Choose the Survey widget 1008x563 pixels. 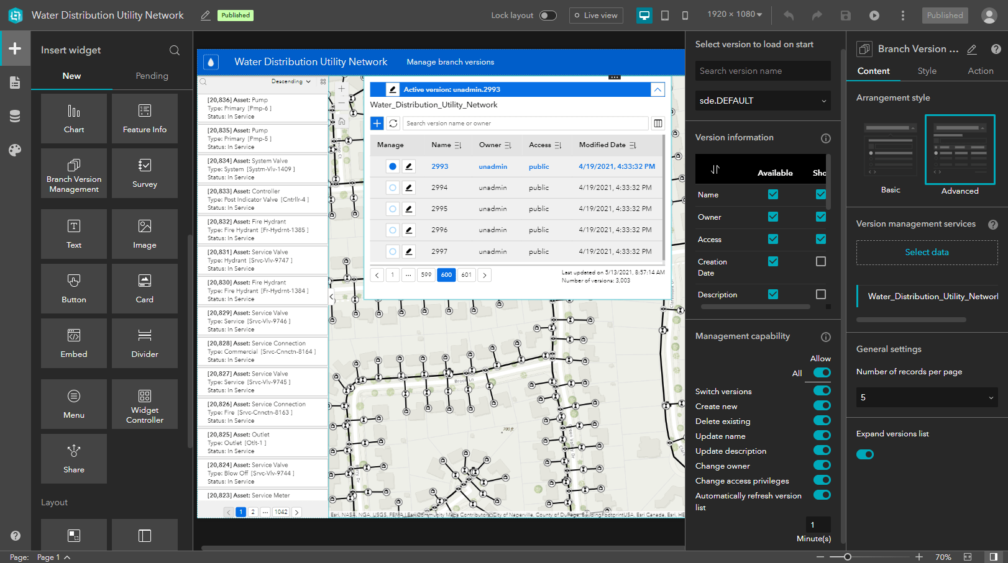tap(144, 173)
